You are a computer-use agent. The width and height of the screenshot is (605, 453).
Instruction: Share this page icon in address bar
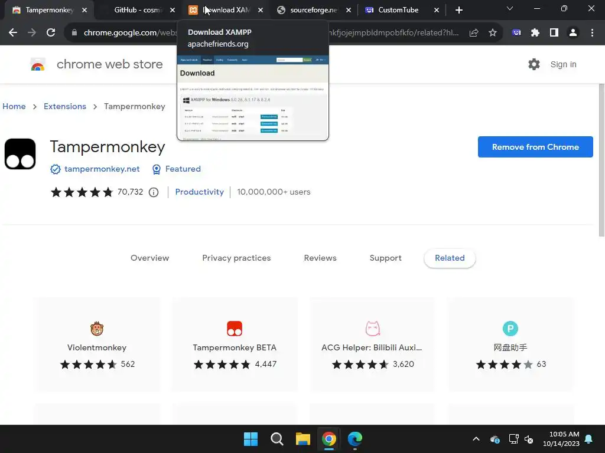tap(474, 33)
